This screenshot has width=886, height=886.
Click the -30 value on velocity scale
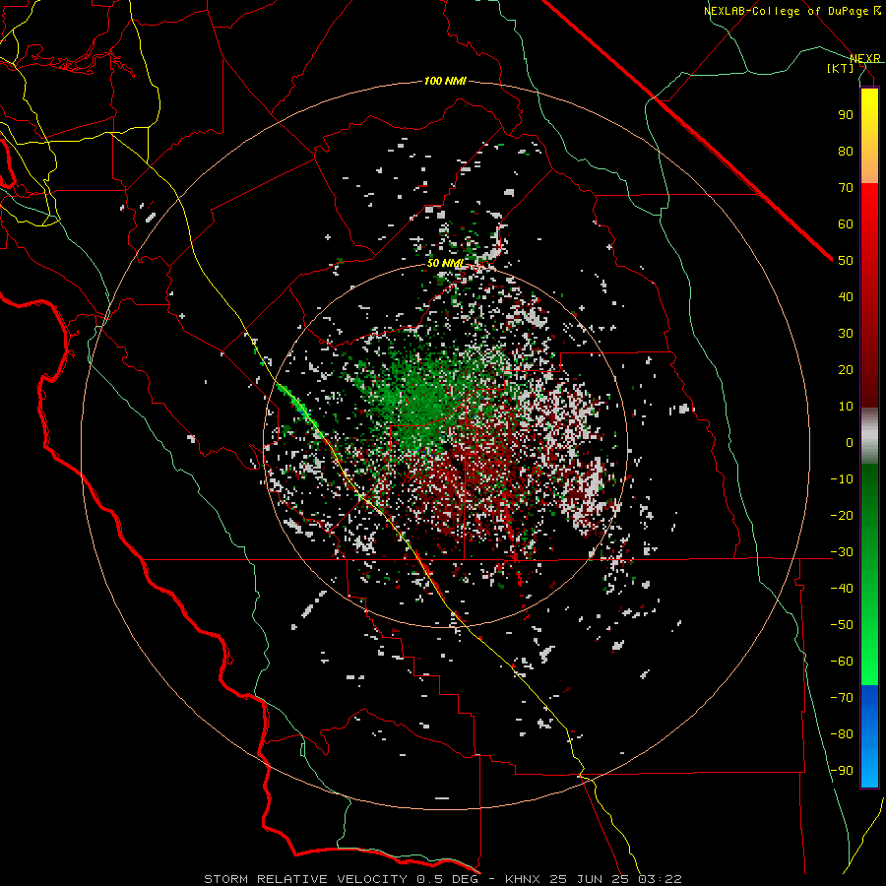click(x=842, y=552)
